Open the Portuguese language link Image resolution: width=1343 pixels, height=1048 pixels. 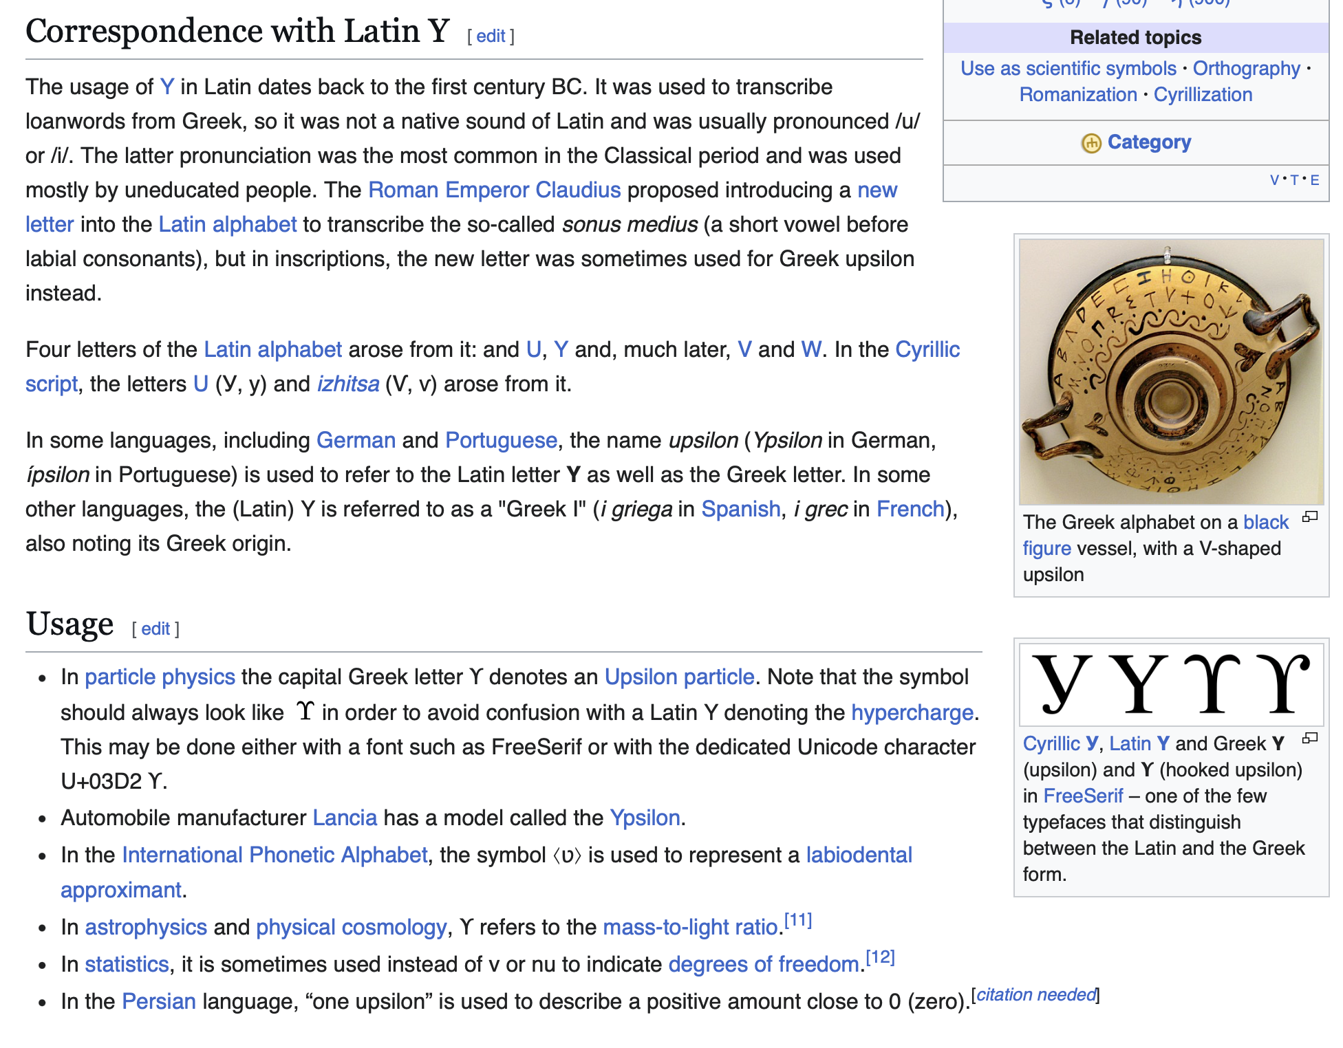coord(501,440)
